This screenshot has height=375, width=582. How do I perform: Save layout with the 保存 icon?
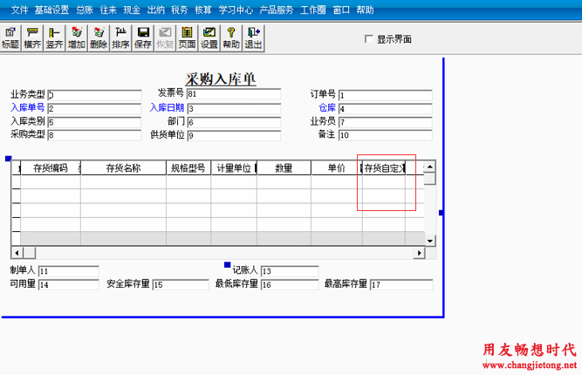click(142, 38)
